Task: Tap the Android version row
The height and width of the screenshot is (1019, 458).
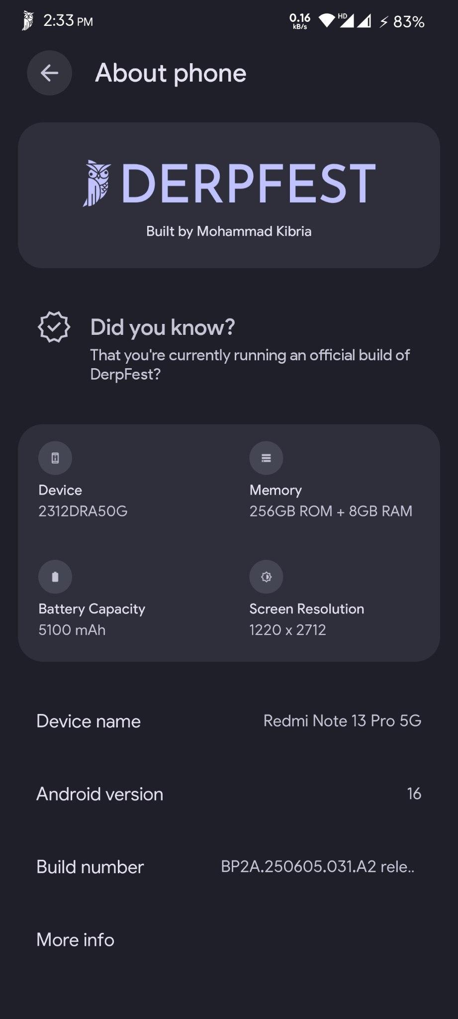Action: point(229,794)
